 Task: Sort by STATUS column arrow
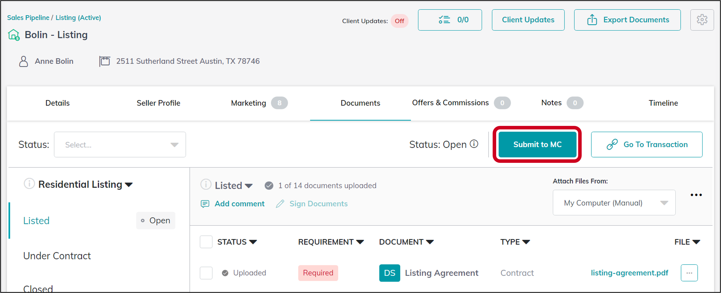pyautogui.click(x=253, y=242)
